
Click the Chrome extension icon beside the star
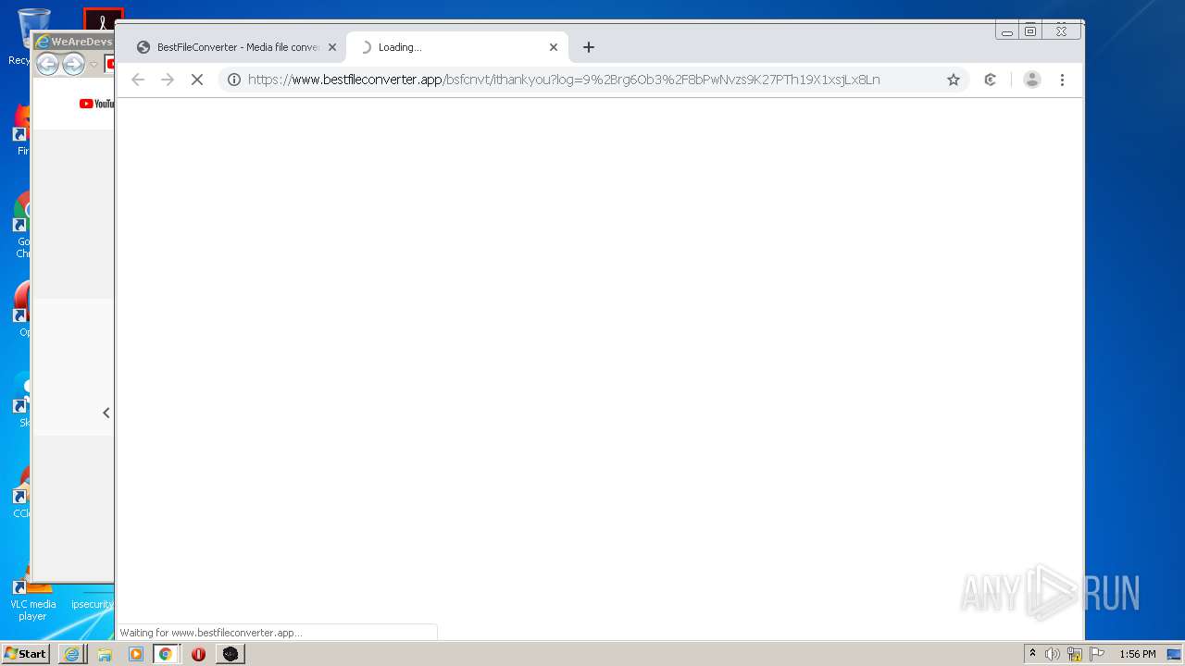click(x=991, y=80)
